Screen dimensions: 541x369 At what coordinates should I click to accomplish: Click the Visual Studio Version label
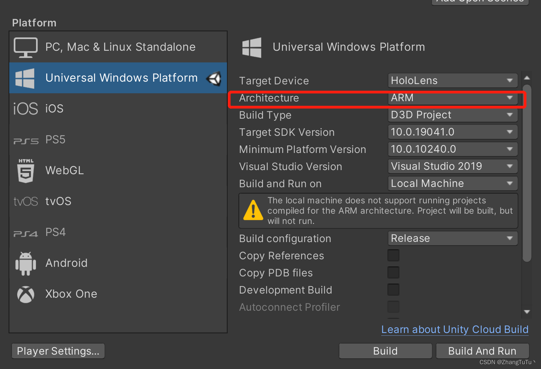[x=291, y=167]
